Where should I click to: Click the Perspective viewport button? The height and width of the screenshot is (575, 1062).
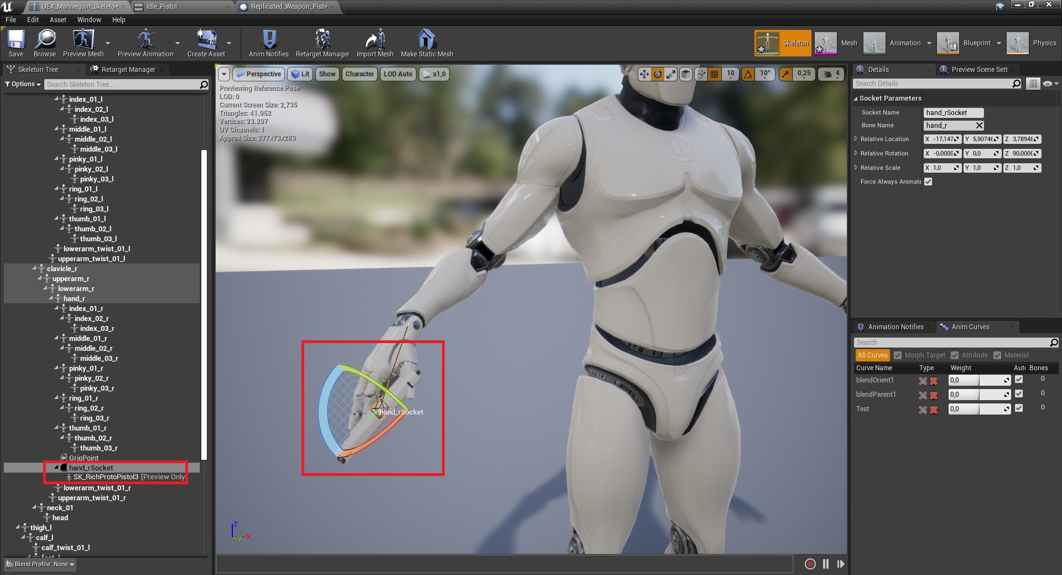[258, 74]
